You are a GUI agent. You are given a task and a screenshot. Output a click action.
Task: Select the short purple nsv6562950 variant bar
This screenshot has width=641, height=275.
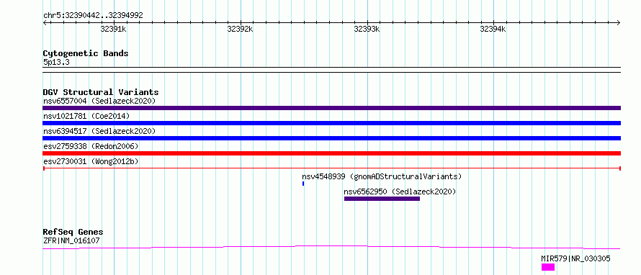pyautogui.click(x=382, y=199)
